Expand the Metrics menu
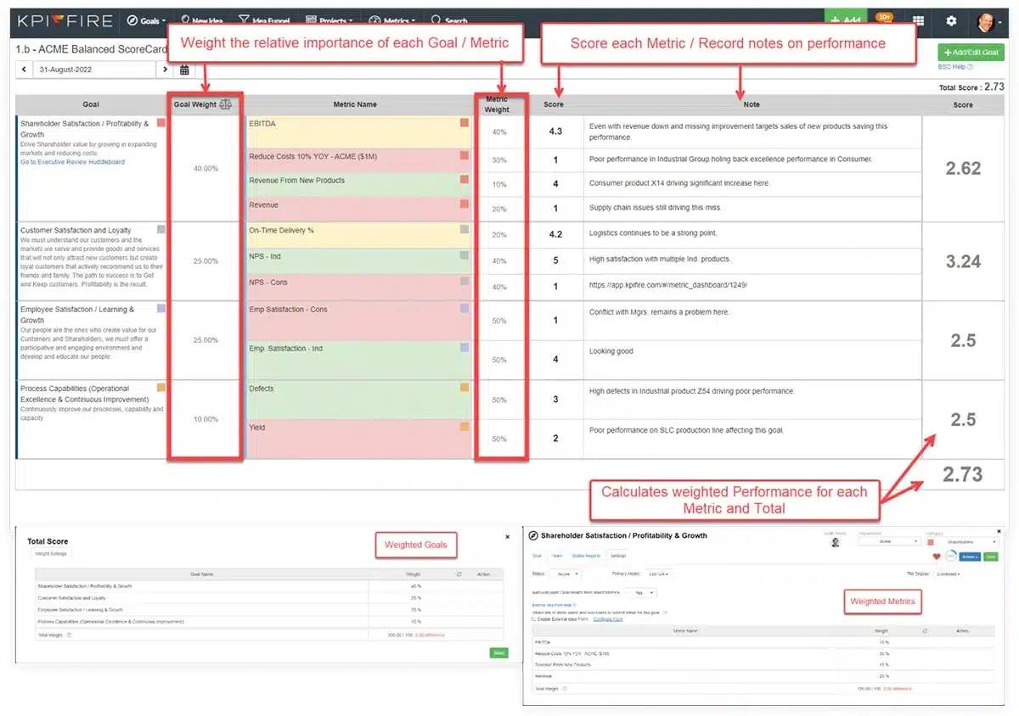This screenshot has height=716, width=1019. tap(392, 20)
